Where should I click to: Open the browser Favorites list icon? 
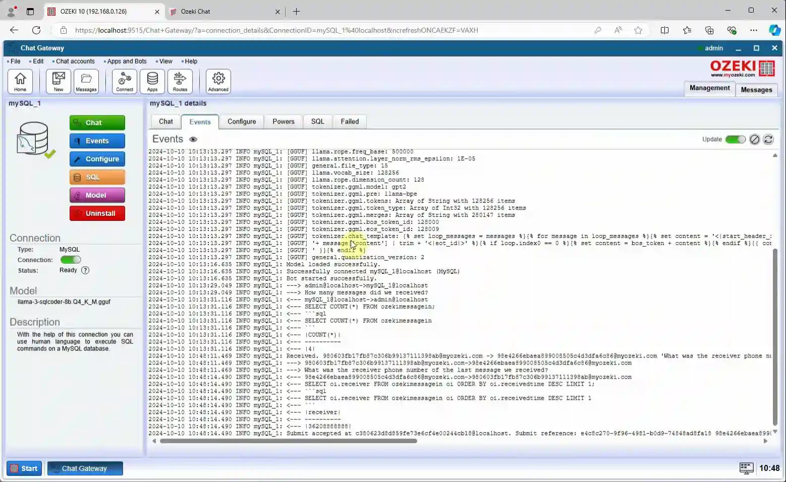coord(687,30)
